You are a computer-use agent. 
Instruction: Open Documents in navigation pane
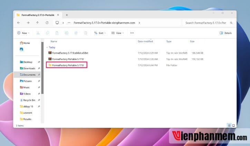coord(28,75)
